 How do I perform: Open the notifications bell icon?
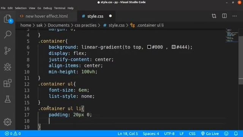coord(236,134)
